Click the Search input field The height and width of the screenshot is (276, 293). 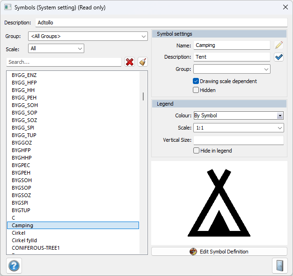pyautogui.click(x=64, y=62)
